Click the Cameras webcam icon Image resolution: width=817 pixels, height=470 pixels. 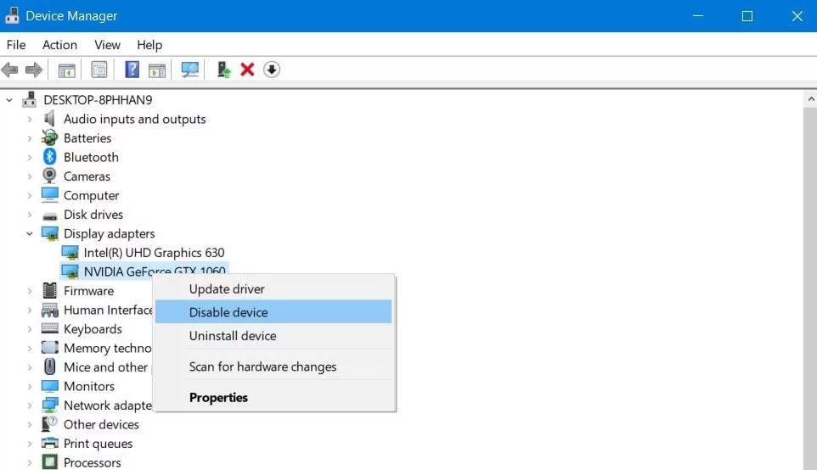pos(49,176)
